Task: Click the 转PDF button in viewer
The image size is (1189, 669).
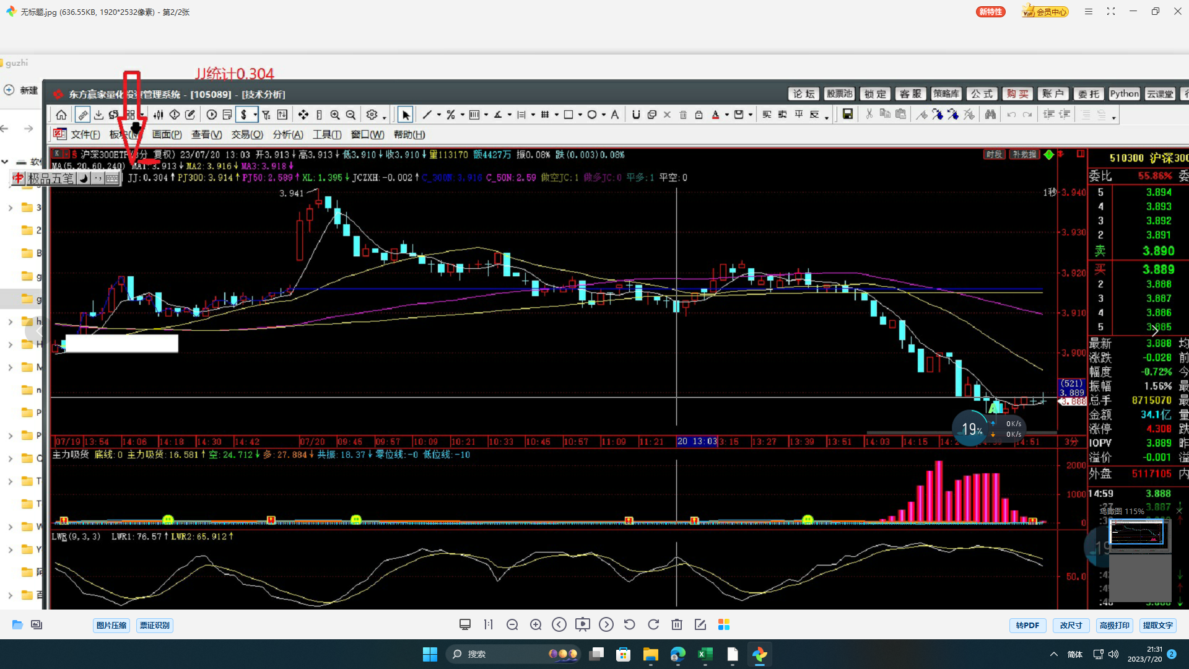Action: [1027, 625]
